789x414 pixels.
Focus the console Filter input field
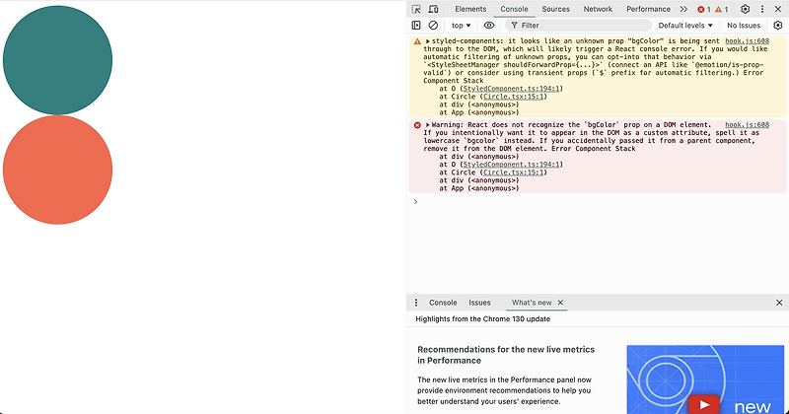pos(579,26)
